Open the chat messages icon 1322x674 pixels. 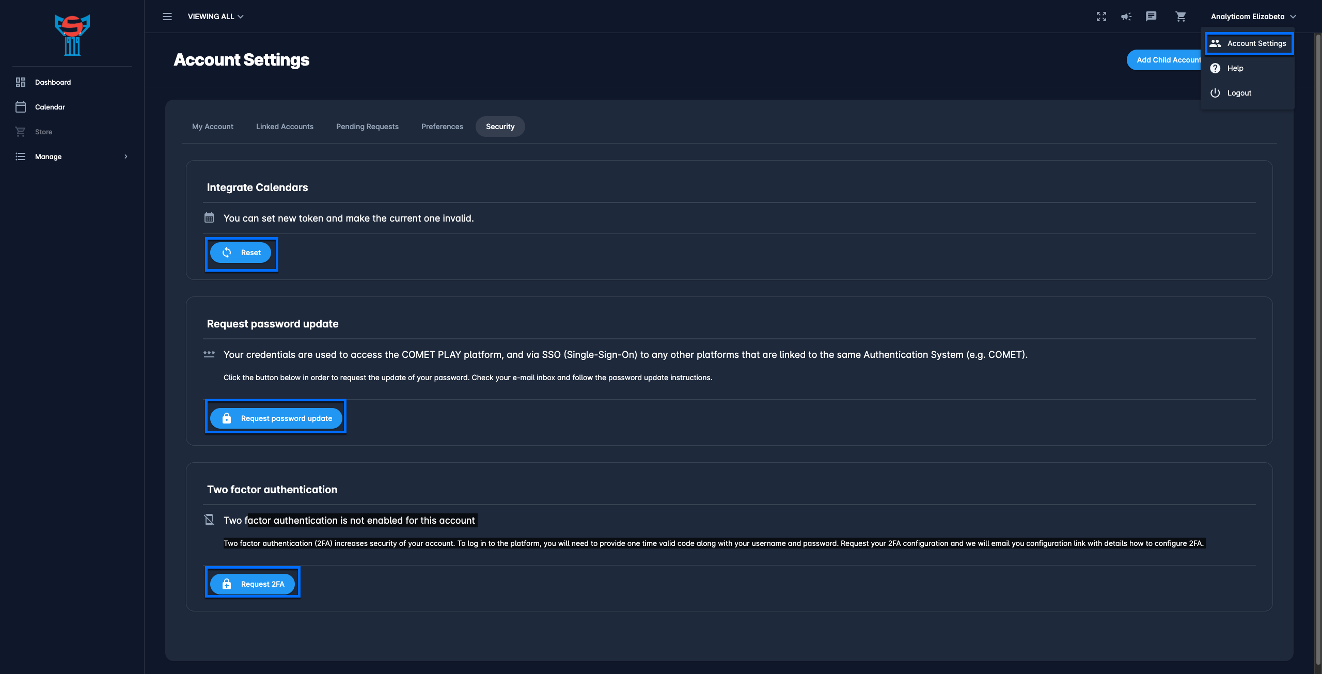pos(1151,17)
